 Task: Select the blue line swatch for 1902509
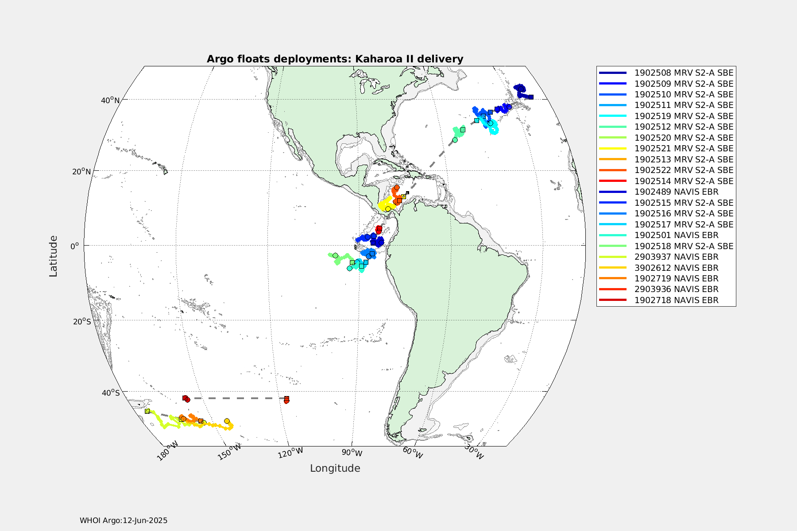[613, 84]
